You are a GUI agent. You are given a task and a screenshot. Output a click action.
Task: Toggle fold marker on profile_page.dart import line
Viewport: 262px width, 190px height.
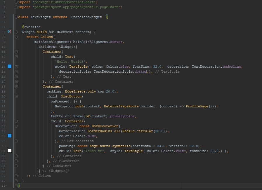pyautogui.click(x=16, y=7)
